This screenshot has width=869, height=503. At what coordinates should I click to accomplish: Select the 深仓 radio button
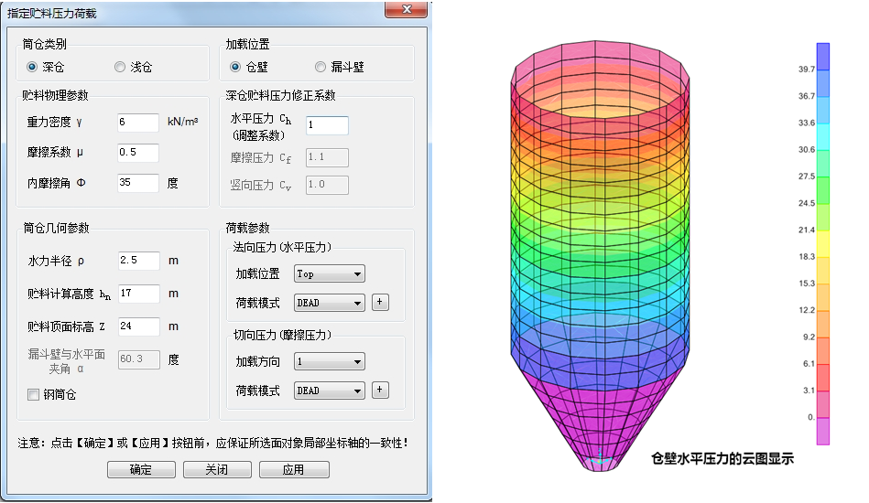click(x=32, y=67)
